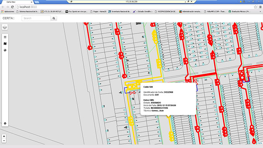Open the layers stack icon
This screenshot has width=263, height=148.
pyautogui.click(x=5, y=27)
